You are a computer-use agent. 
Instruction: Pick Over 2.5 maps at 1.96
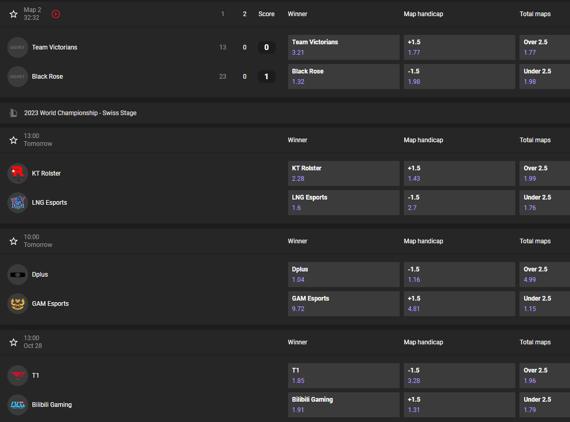544,376
